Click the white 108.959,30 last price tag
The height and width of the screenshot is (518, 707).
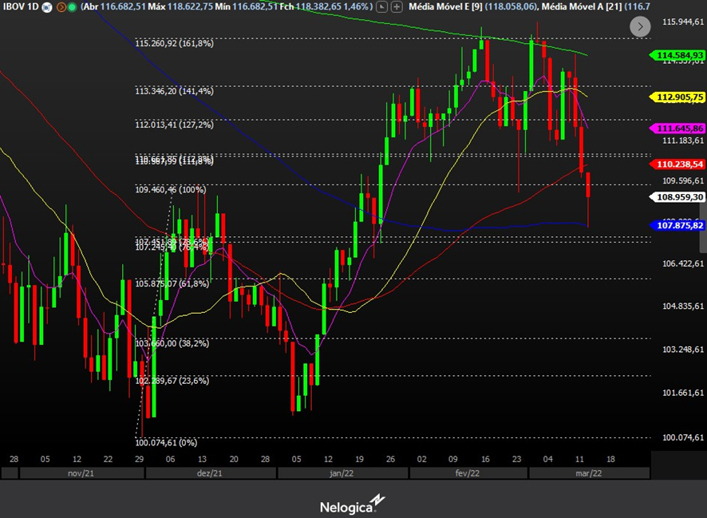coord(677,197)
